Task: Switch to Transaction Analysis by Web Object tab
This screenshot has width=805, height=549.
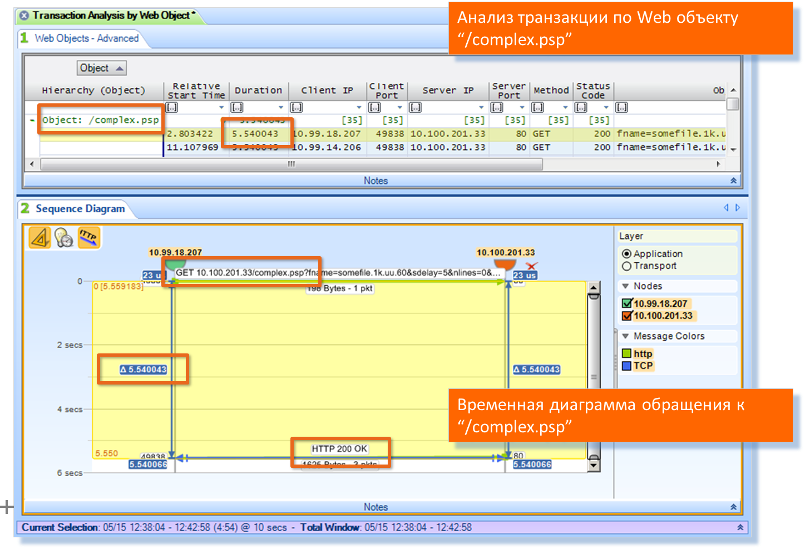Action: (x=111, y=16)
